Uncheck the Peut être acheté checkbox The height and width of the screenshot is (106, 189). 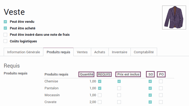(x=5, y=28)
